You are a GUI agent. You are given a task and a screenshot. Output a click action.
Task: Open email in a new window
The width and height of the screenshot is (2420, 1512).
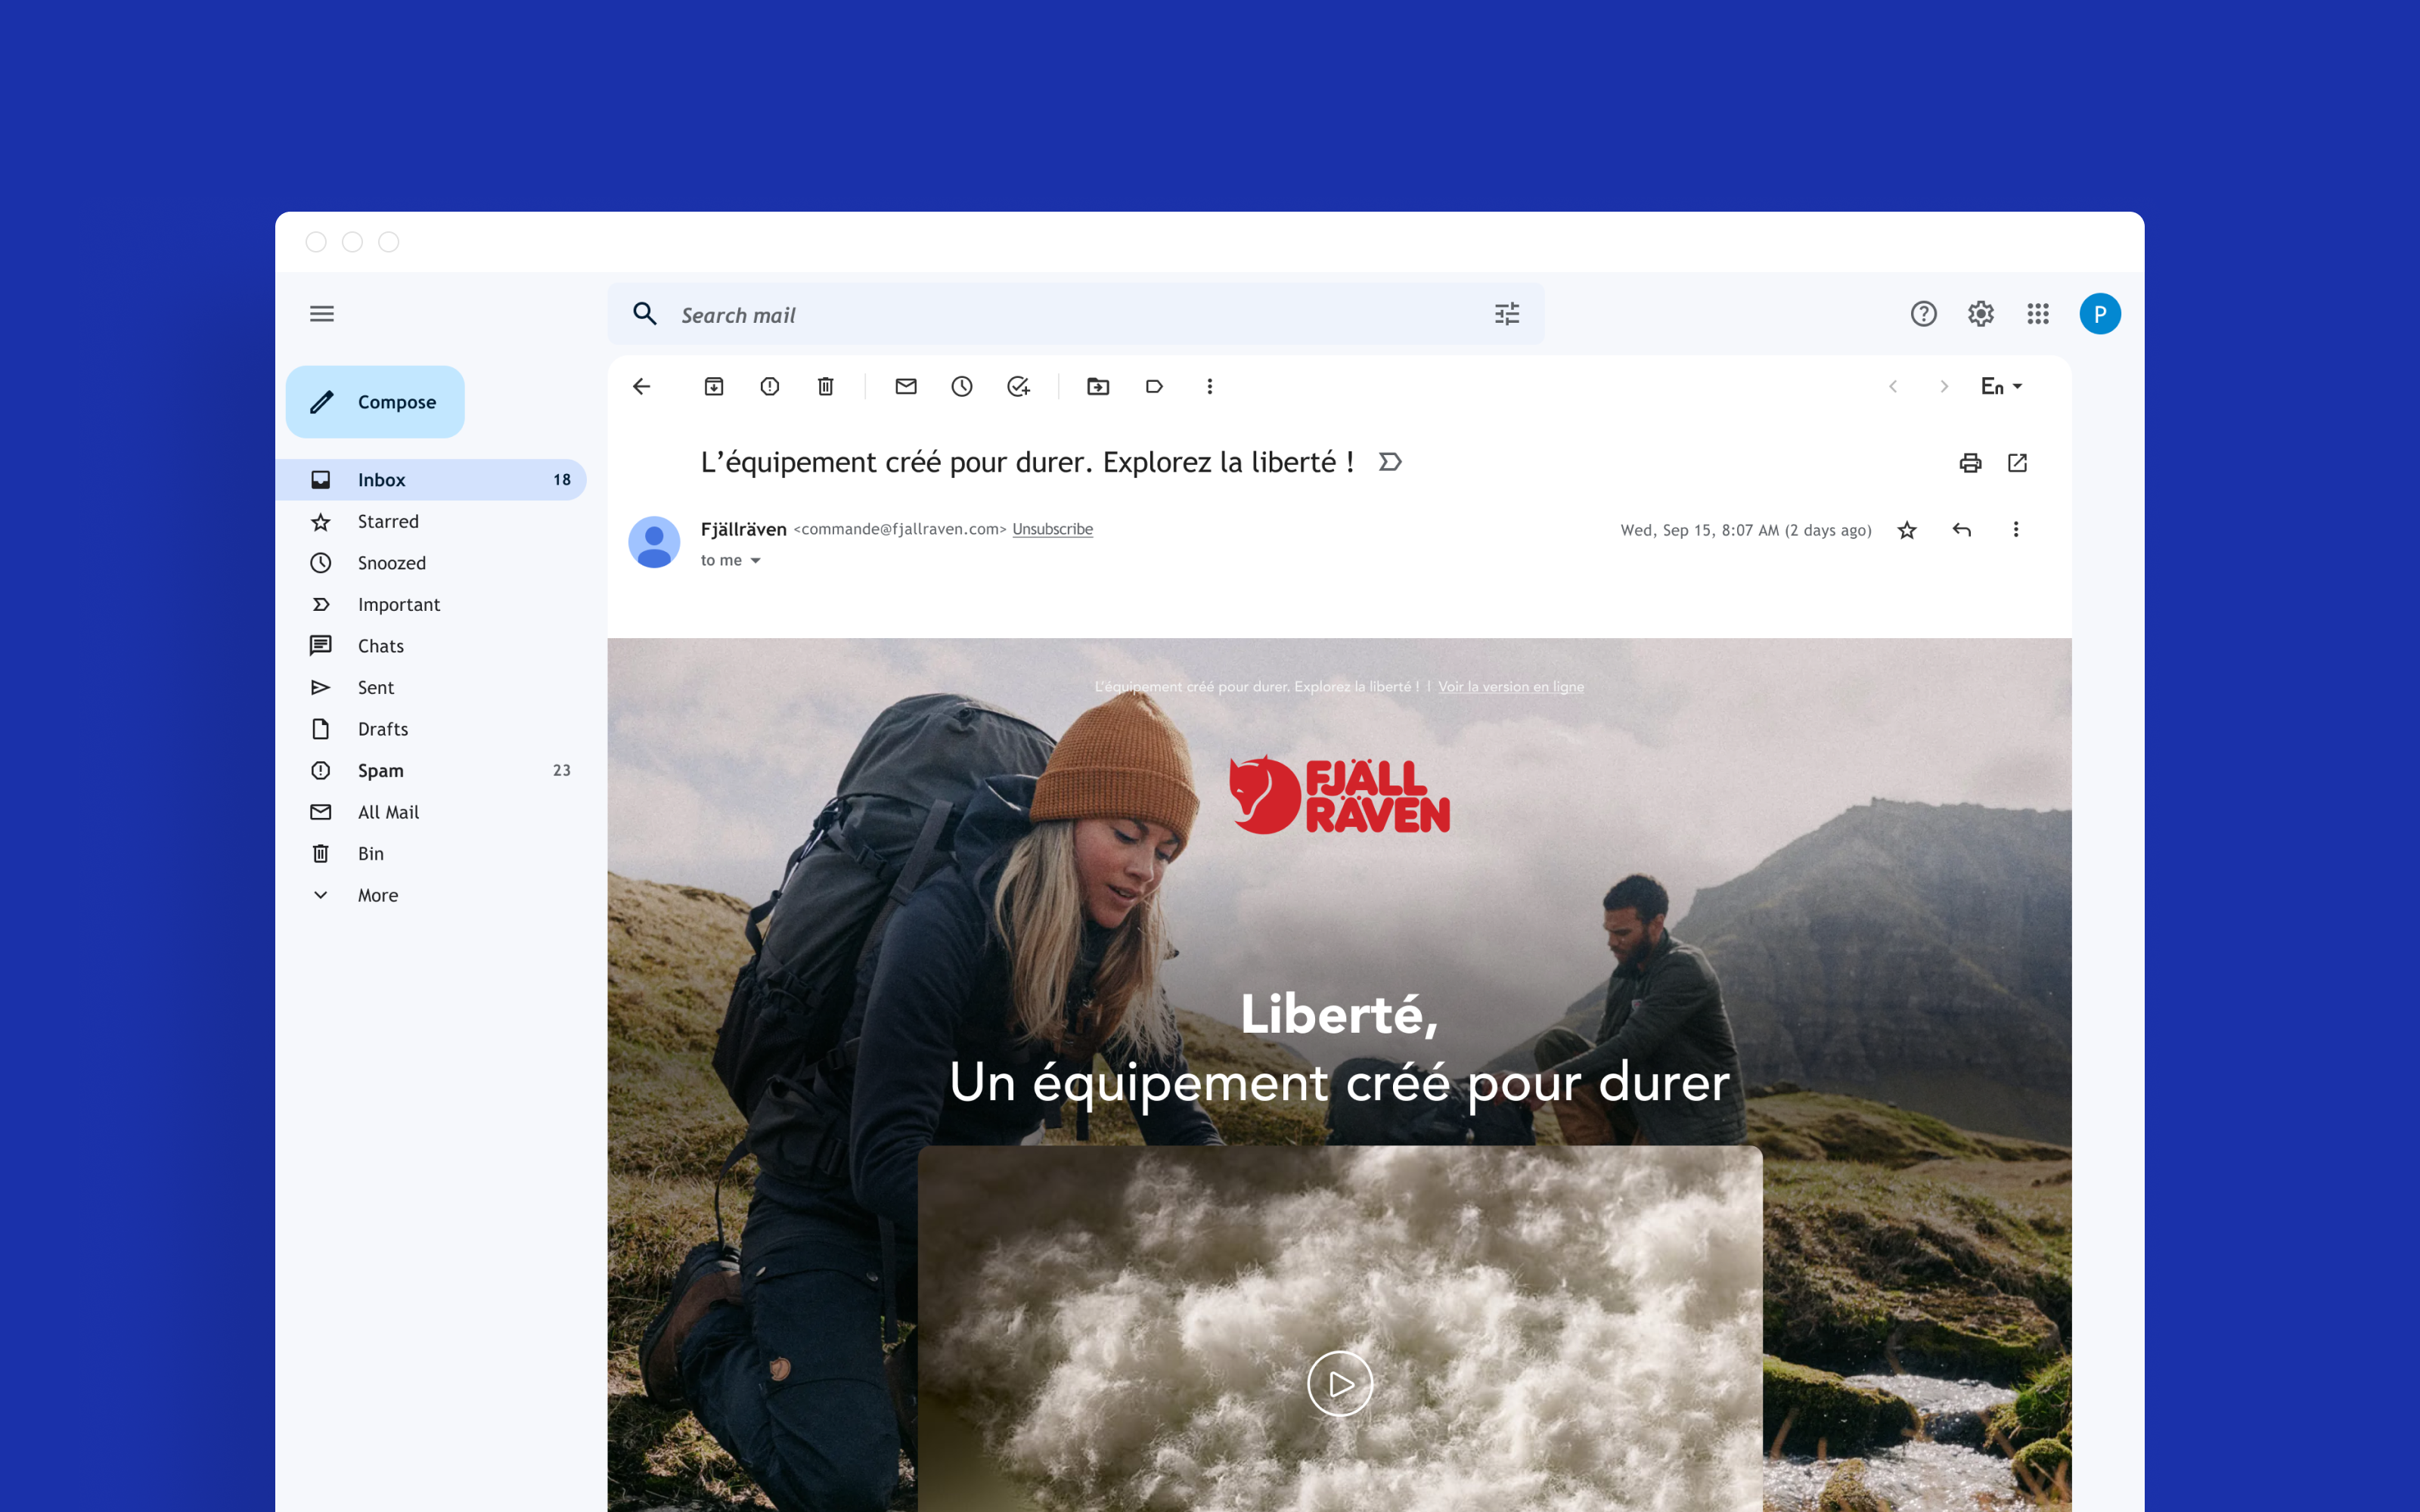point(2018,463)
